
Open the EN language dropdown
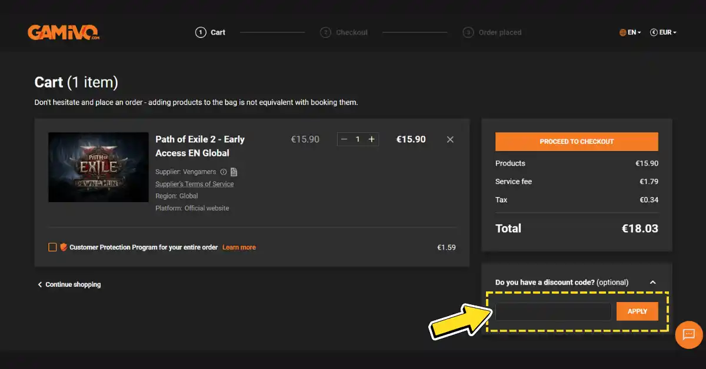630,32
